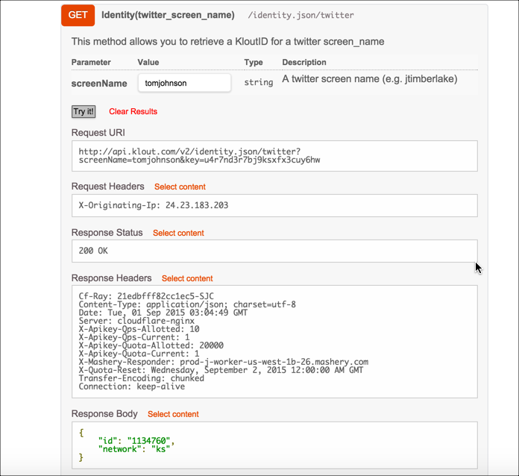Click the Value column header

148,63
